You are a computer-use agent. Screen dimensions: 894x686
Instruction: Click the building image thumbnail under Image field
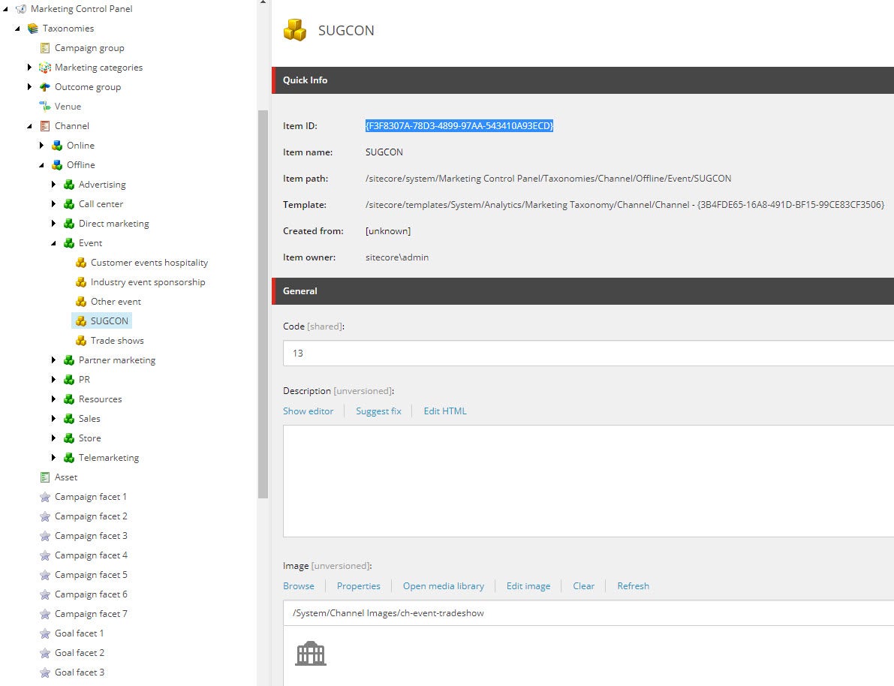(x=309, y=652)
